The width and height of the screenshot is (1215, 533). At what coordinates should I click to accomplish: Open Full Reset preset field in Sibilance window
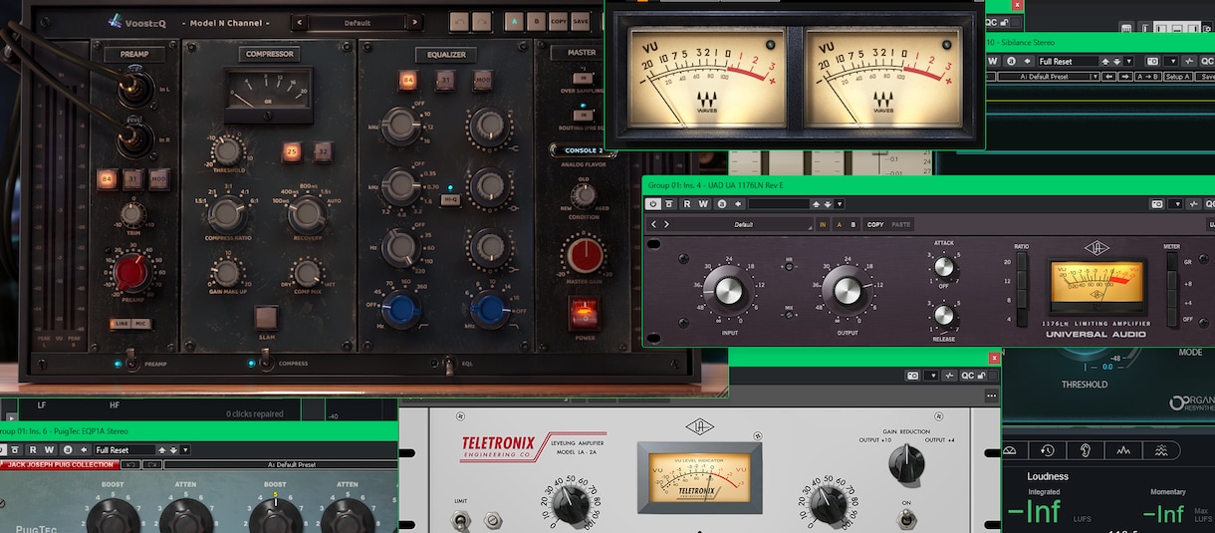click(x=1069, y=62)
